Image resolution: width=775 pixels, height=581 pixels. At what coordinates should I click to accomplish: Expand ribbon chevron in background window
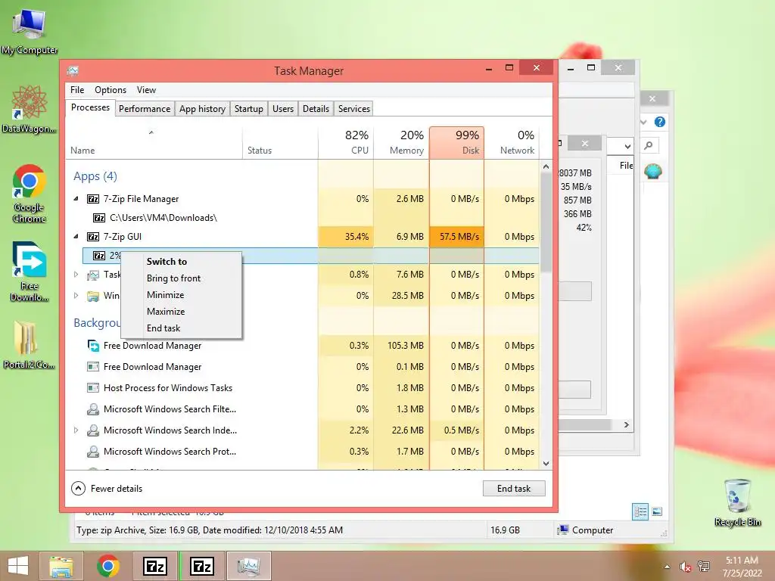point(643,122)
